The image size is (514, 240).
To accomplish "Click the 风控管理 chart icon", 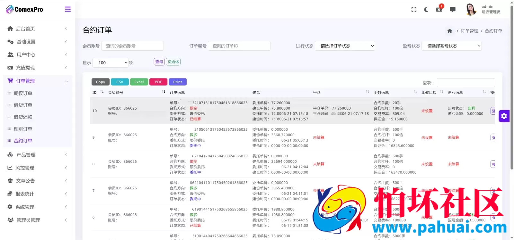I will pyautogui.click(x=10, y=168).
